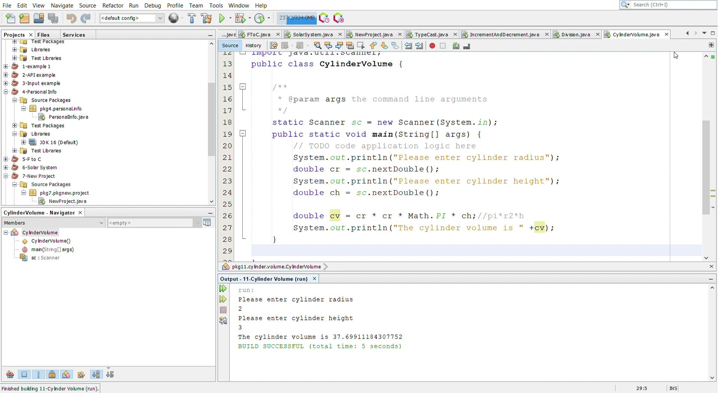Collapse the 4-Personal Info project node
The image size is (718, 393).
pos(6,92)
